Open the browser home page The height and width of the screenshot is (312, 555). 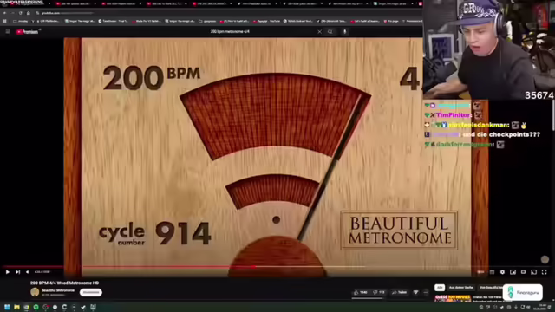[x=29, y=13]
